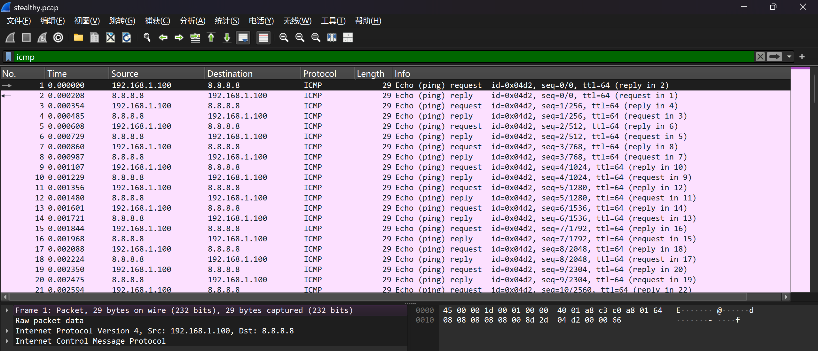Toggle packet colorization rules button
Image resolution: width=818 pixels, height=351 pixels.
pyautogui.click(x=263, y=38)
